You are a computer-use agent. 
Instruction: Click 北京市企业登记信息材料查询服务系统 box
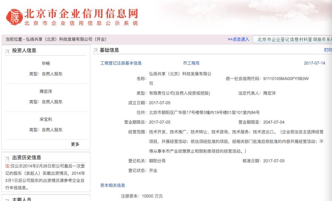(x=293, y=39)
